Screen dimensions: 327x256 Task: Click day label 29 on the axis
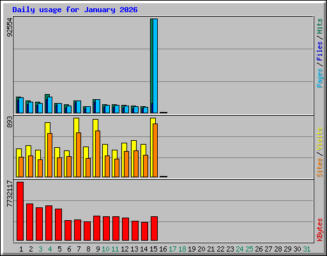(x=287, y=249)
